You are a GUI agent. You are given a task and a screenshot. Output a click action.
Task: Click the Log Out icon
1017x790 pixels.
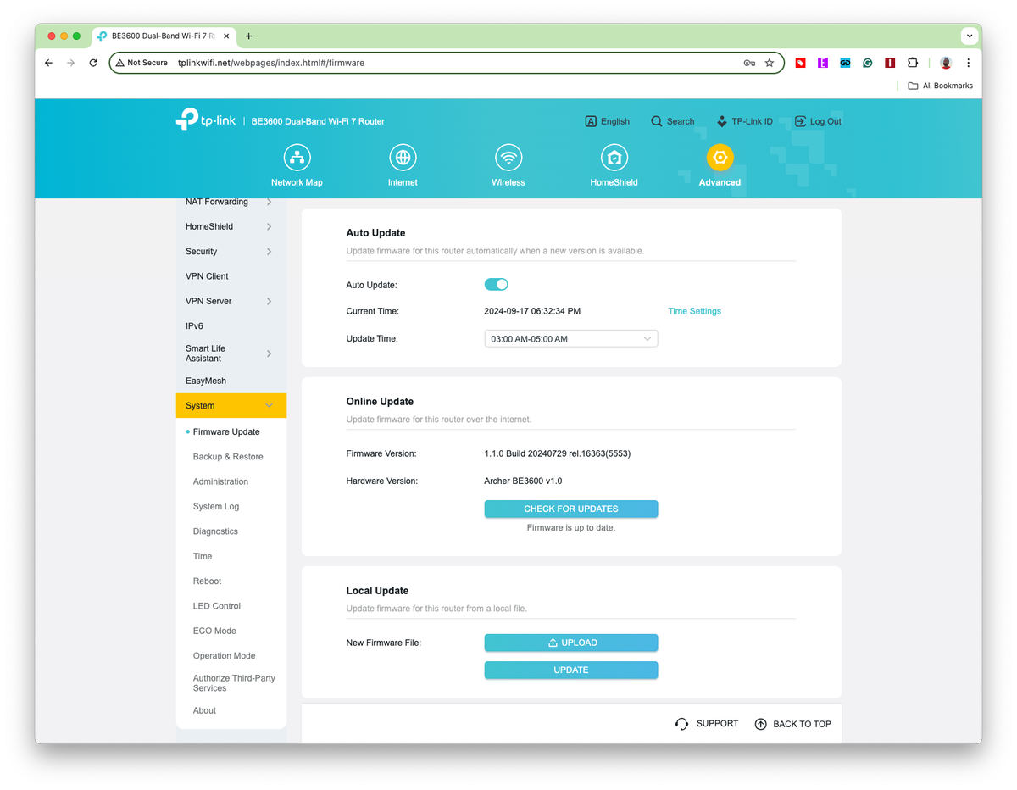[800, 121]
